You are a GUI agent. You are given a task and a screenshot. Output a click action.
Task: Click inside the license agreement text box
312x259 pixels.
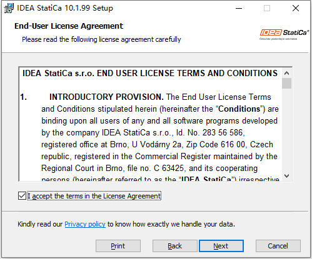(150, 124)
